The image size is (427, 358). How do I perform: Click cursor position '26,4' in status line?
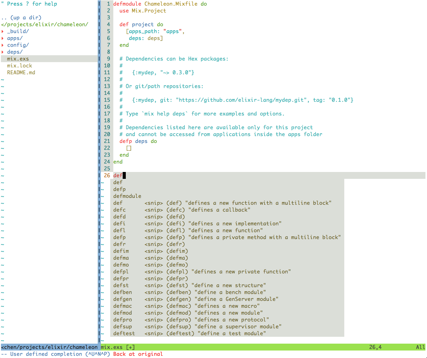[375, 347]
